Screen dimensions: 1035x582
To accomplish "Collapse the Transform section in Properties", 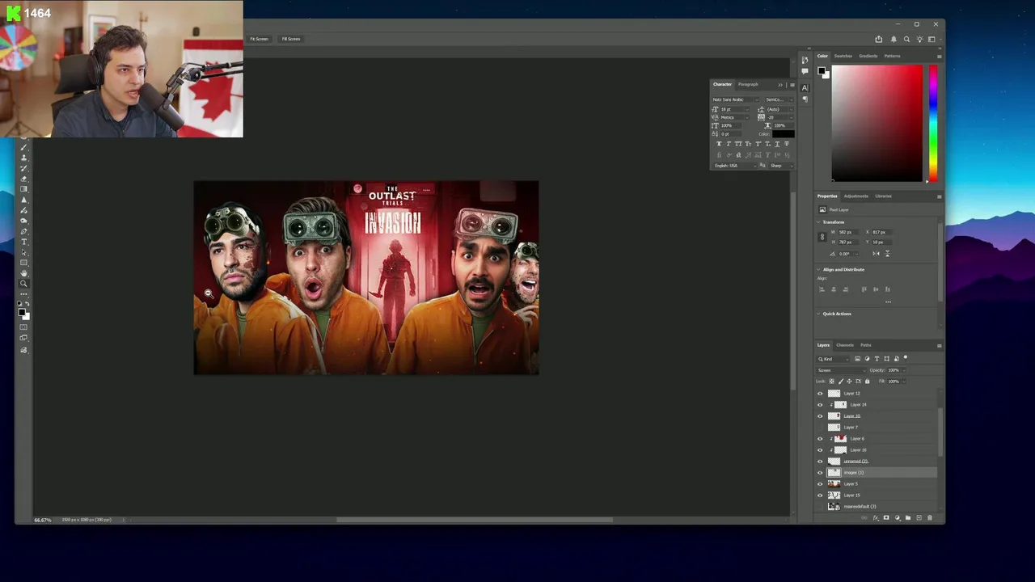I will pos(818,222).
